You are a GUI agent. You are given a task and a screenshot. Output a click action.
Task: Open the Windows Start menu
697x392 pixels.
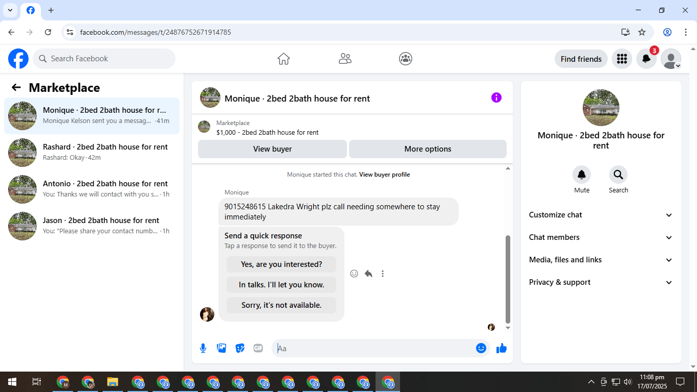pos(12,382)
